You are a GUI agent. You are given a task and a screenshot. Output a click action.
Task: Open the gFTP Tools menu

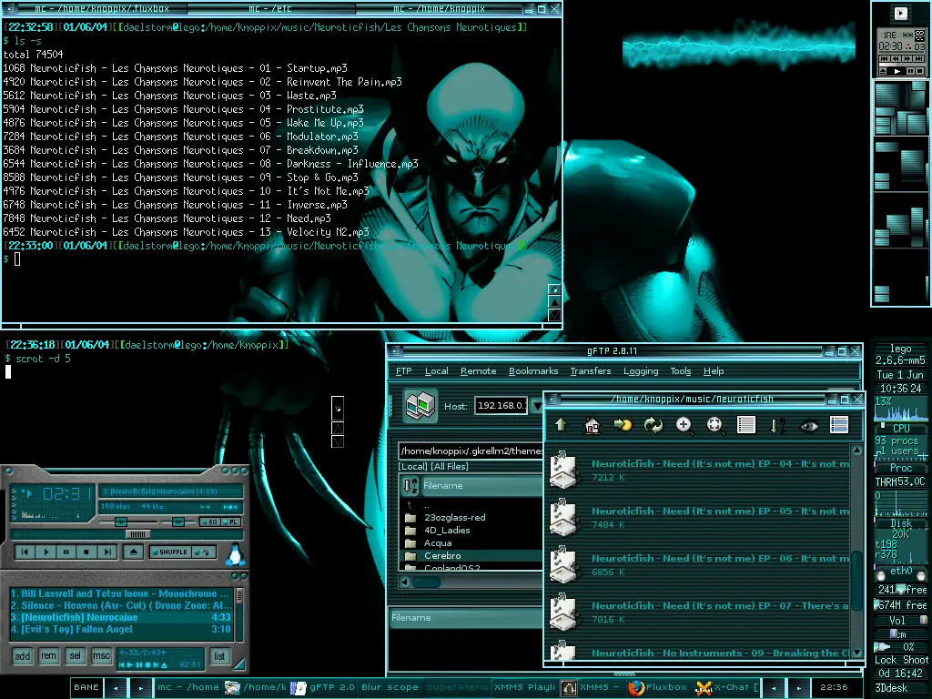coord(681,371)
